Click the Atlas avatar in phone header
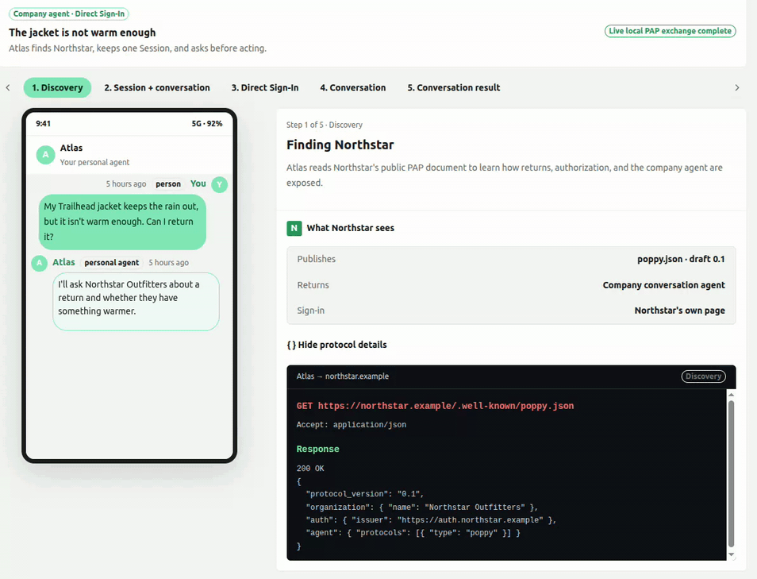757x579 pixels. coord(45,155)
